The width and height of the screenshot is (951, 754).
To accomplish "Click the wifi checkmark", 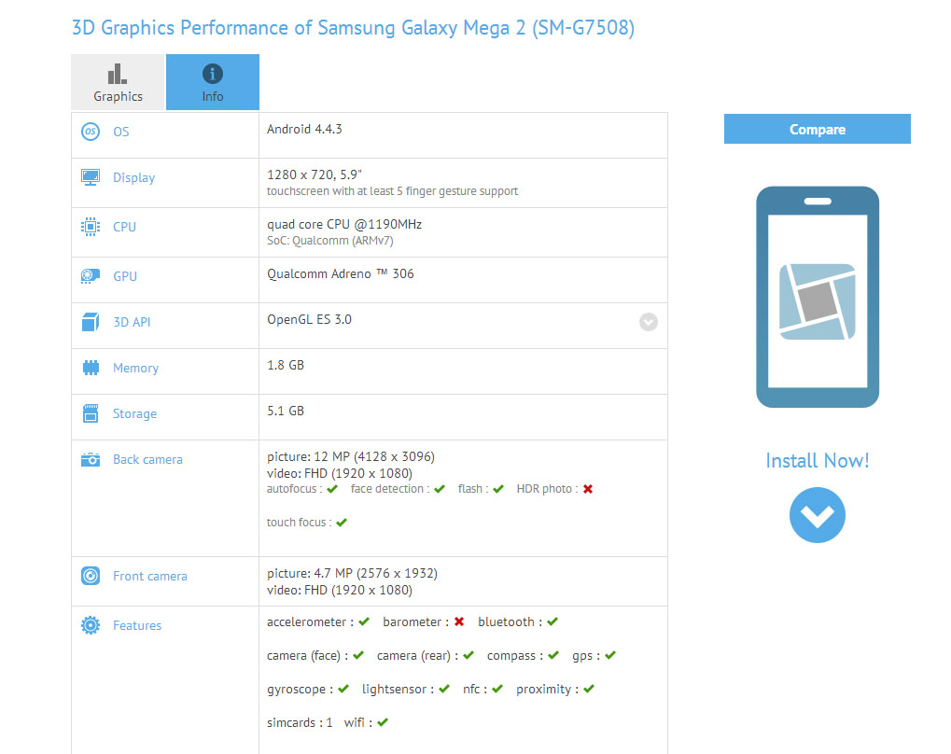I will (382, 722).
